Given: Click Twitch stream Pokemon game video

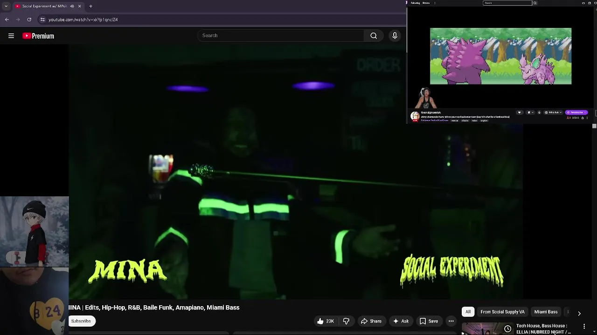Looking at the screenshot, I should tap(500, 56).
